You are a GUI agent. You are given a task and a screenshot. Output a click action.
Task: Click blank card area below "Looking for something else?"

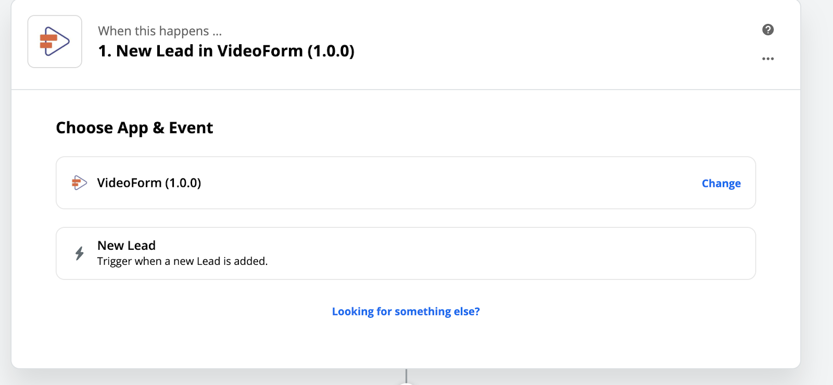406,343
